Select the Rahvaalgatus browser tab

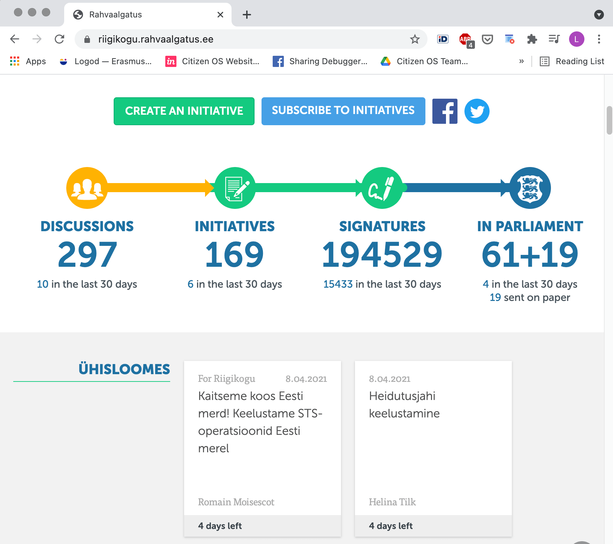[148, 15]
